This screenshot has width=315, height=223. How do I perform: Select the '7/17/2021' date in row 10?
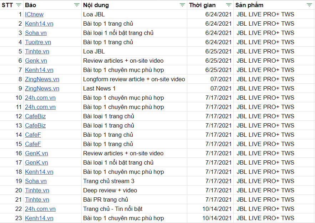tap(210, 98)
